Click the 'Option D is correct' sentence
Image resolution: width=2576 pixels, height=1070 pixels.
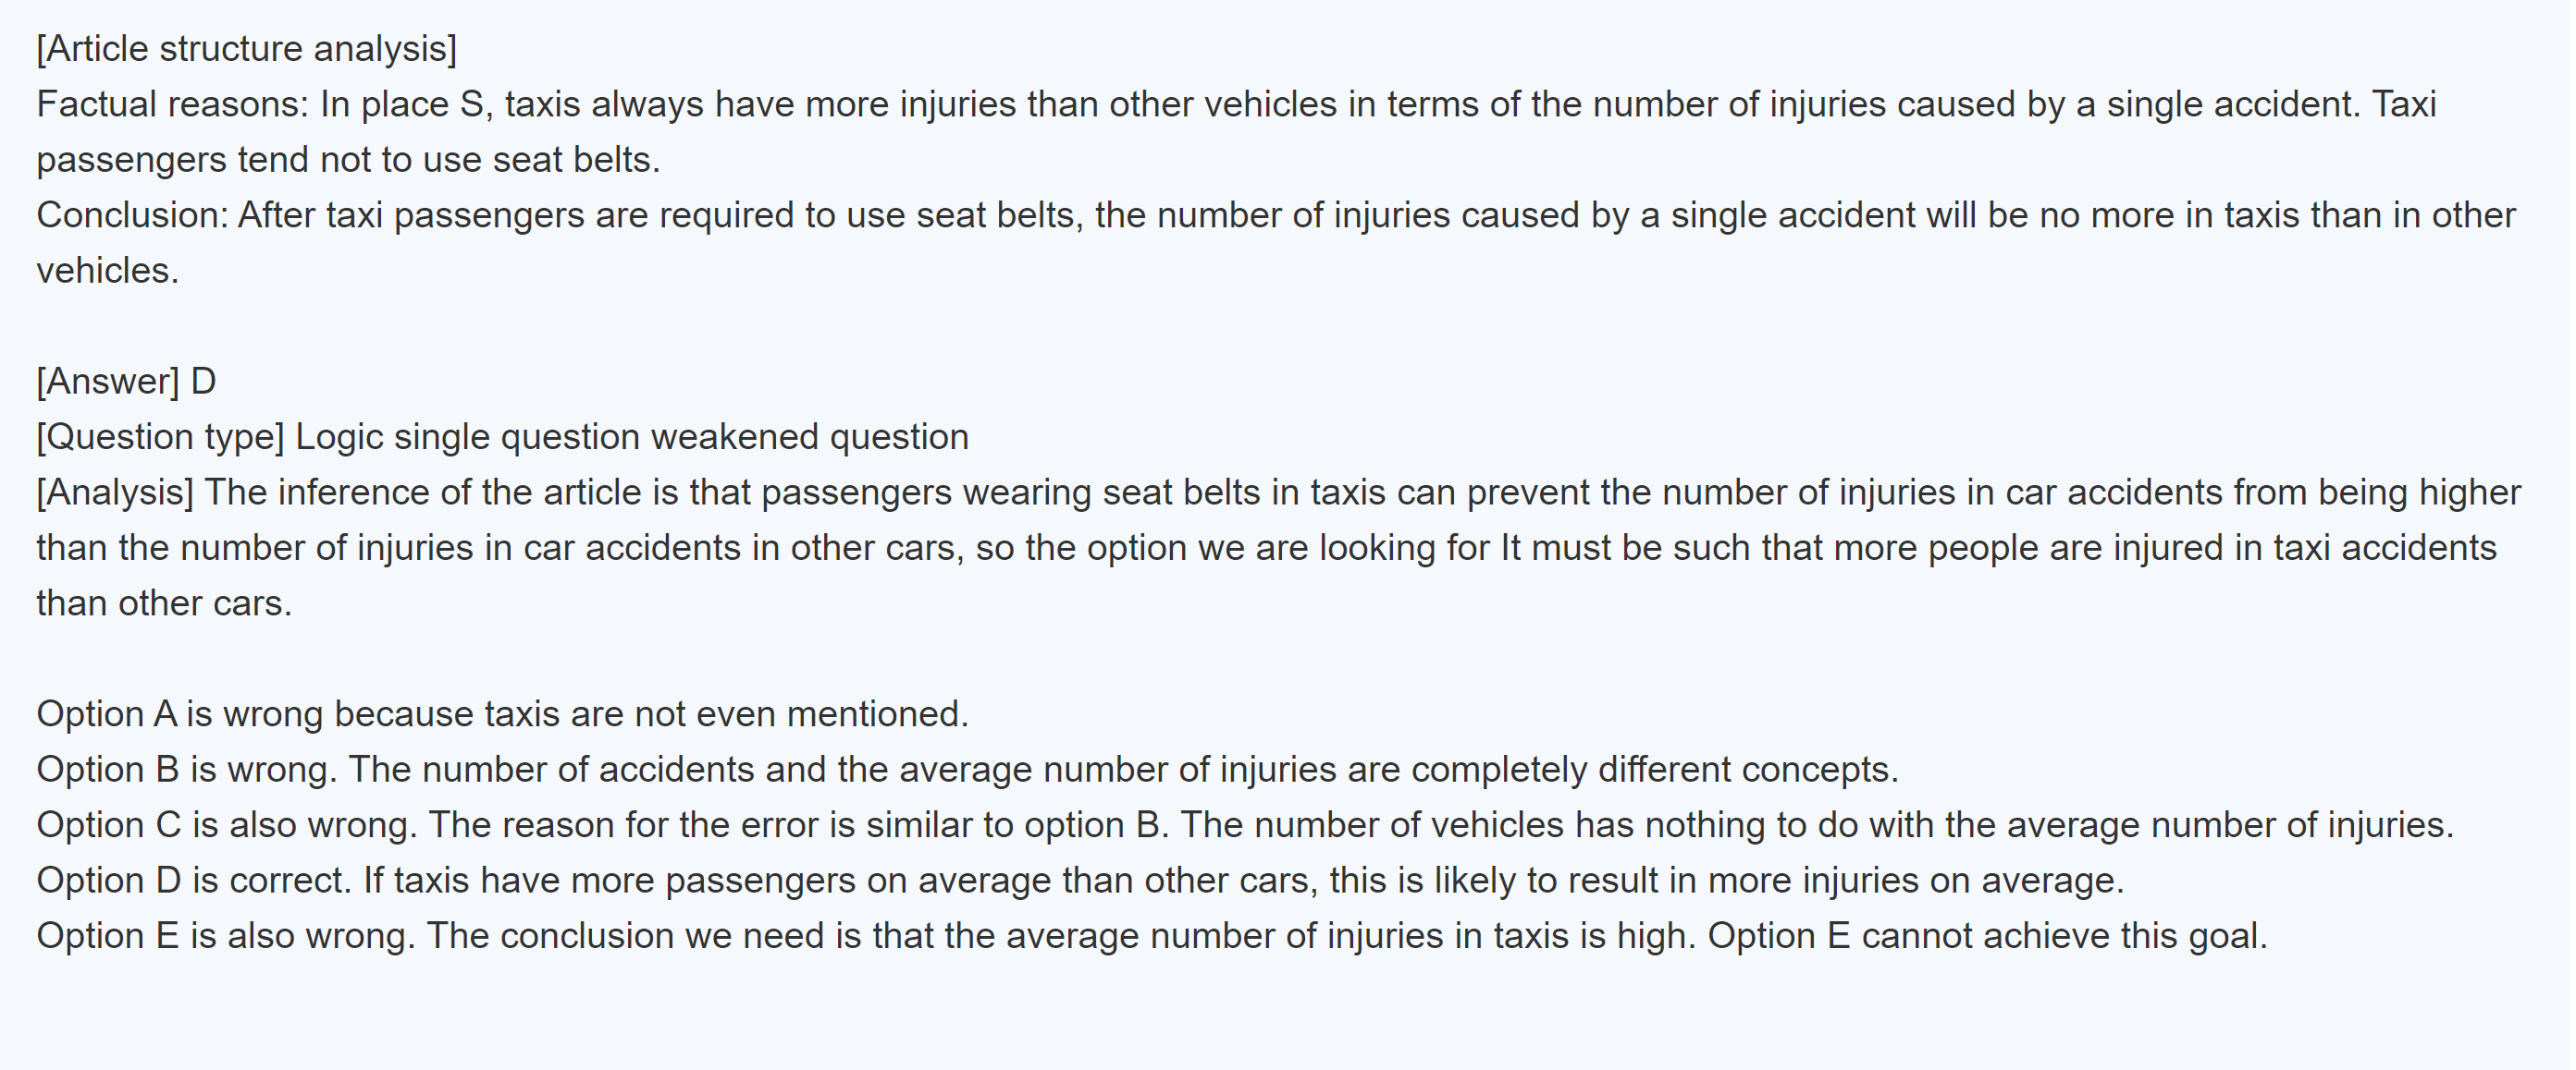click(194, 882)
